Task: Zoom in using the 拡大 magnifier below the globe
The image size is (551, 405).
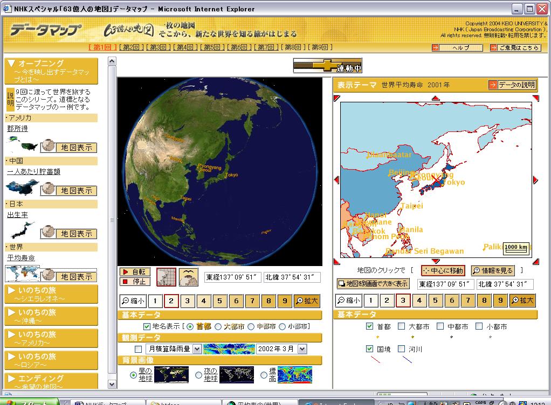Action: (x=306, y=302)
